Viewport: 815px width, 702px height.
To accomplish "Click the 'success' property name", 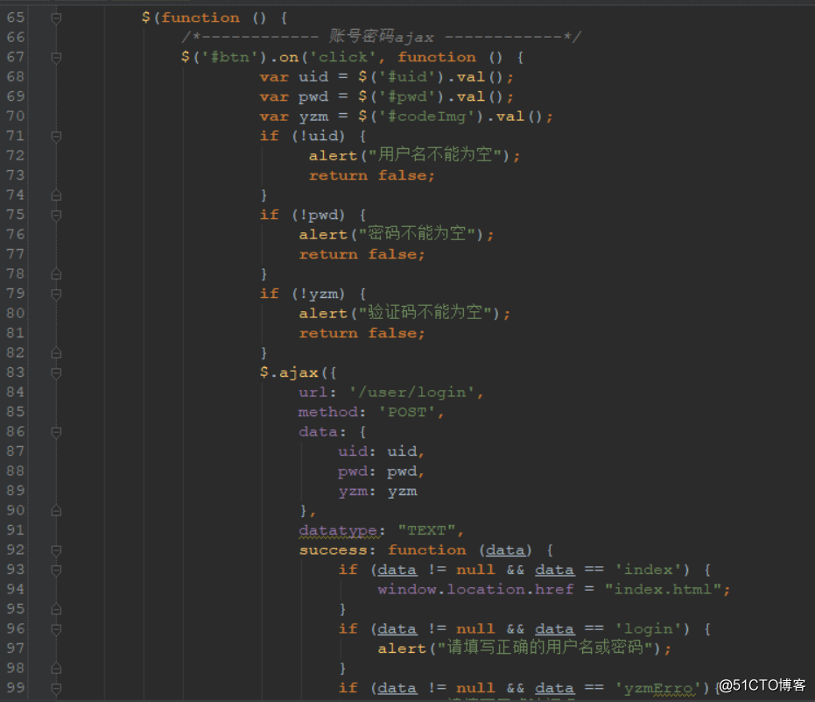I will [334, 550].
